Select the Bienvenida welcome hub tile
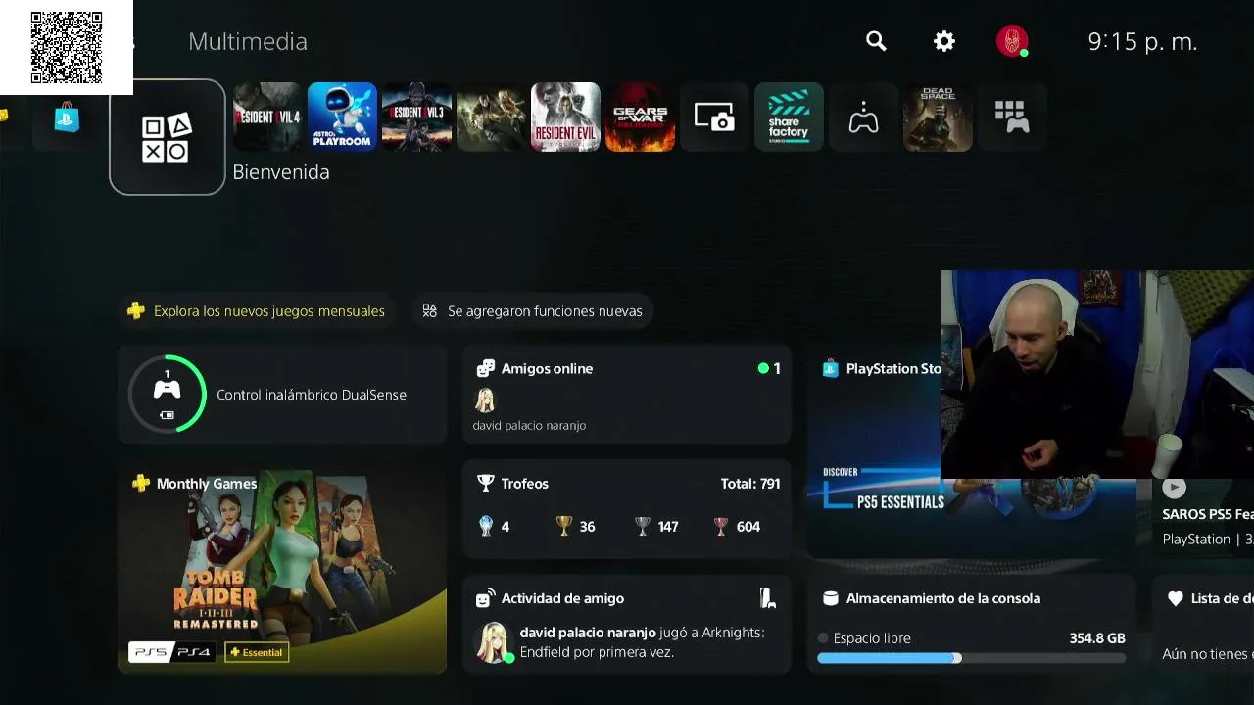Image resolution: width=1254 pixels, height=705 pixels. click(167, 137)
